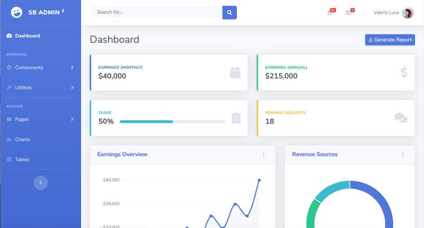This screenshot has width=424, height=228.
Task: Click the comments icon on Pending Requests card
Action: pyautogui.click(x=401, y=118)
